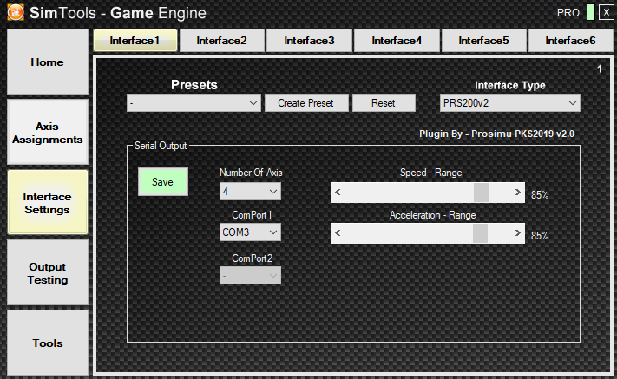Click the Speed Range right arrow
The image size is (617, 379).
pos(518,193)
